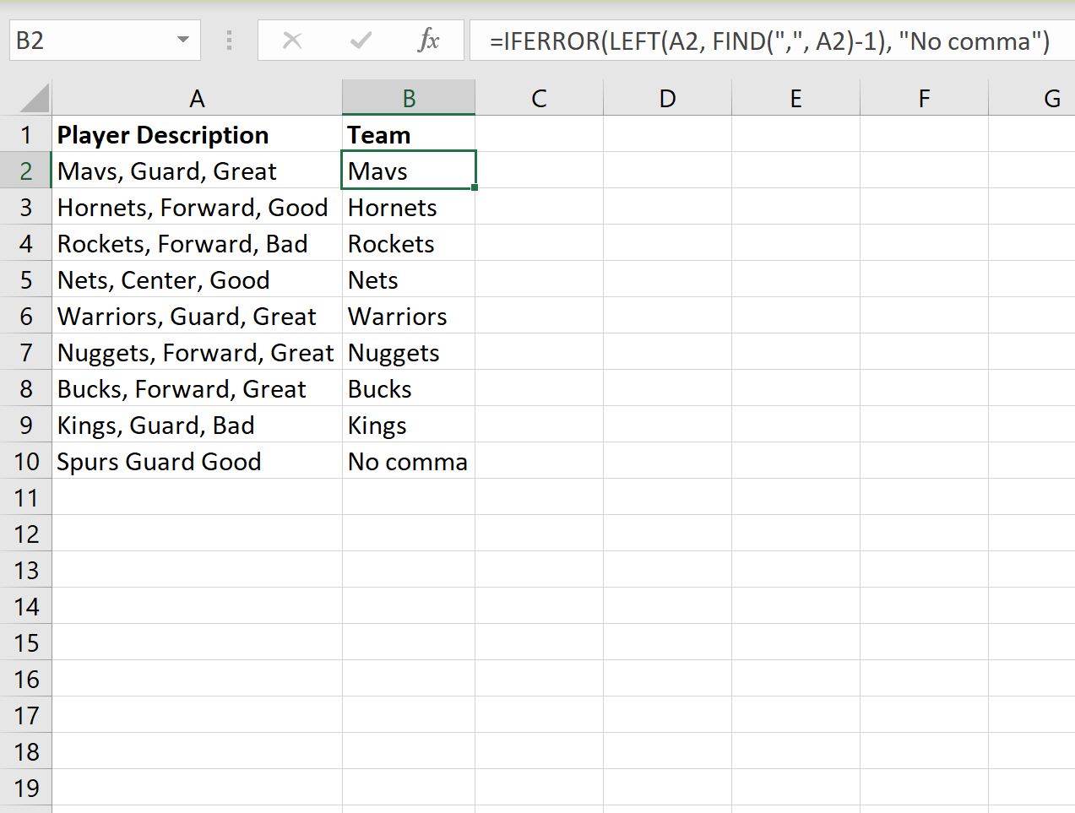Select cell containing Spurs Guard Good
This screenshot has height=813, width=1075.
click(x=197, y=461)
